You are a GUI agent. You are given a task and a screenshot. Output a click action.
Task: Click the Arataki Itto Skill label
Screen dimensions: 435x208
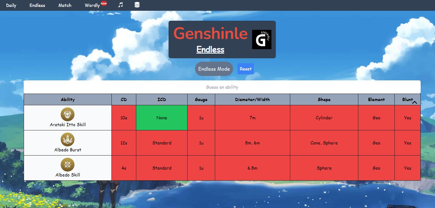tap(68, 125)
